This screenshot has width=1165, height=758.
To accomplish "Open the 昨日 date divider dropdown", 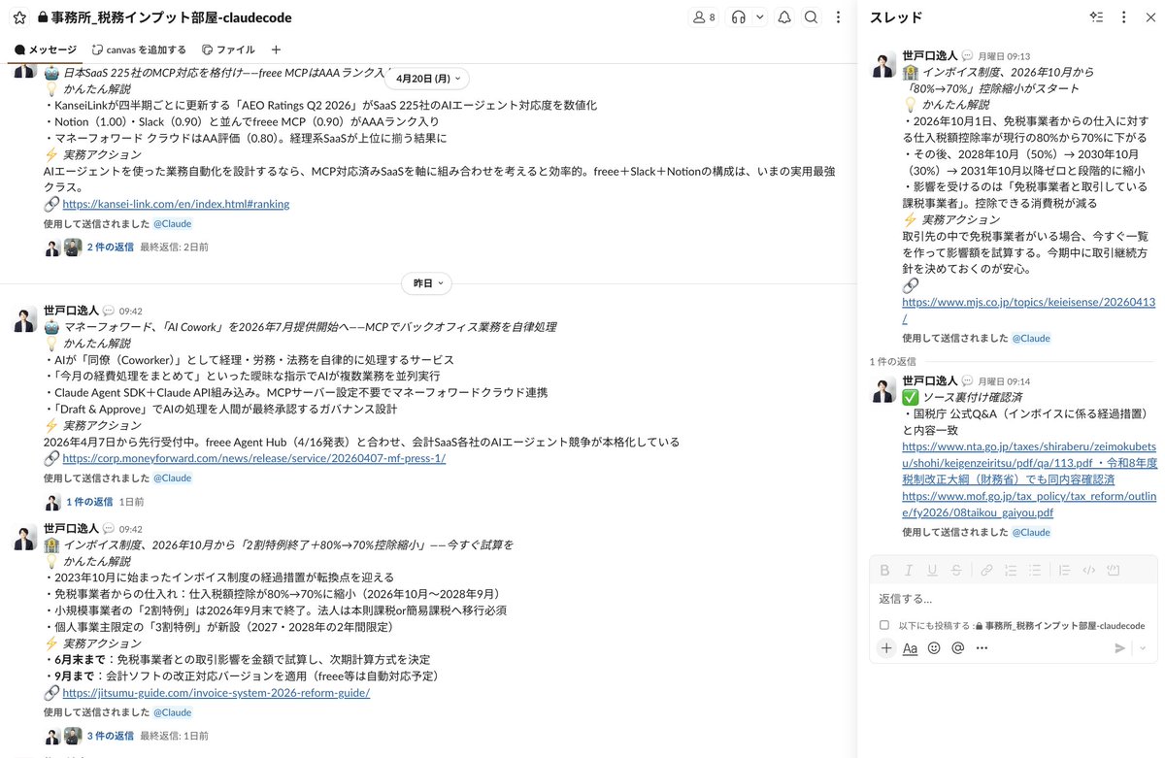I will [x=426, y=283].
